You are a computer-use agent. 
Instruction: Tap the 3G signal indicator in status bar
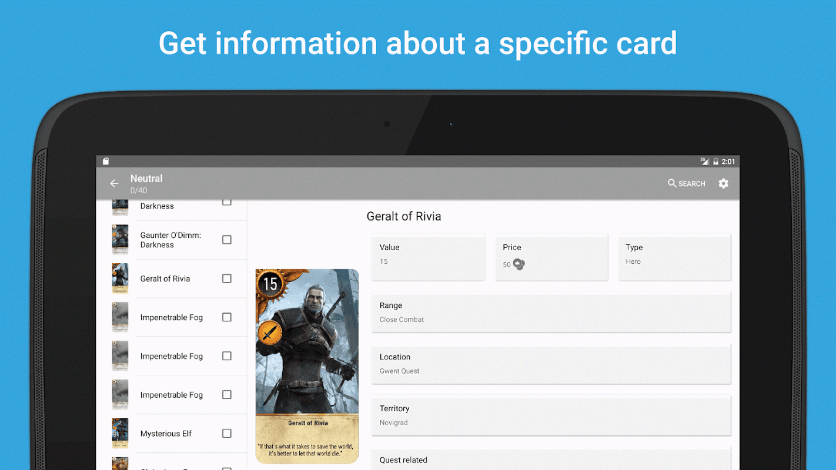click(x=704, y=161)
